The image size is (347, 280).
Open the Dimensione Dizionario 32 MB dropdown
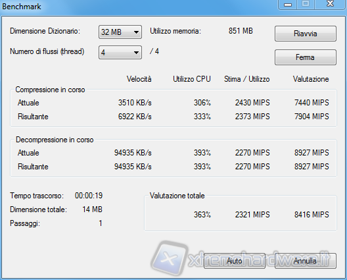tap(120, 32)
